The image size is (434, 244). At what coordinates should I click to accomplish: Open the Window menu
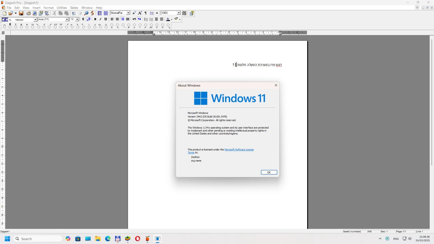point(87,8)
